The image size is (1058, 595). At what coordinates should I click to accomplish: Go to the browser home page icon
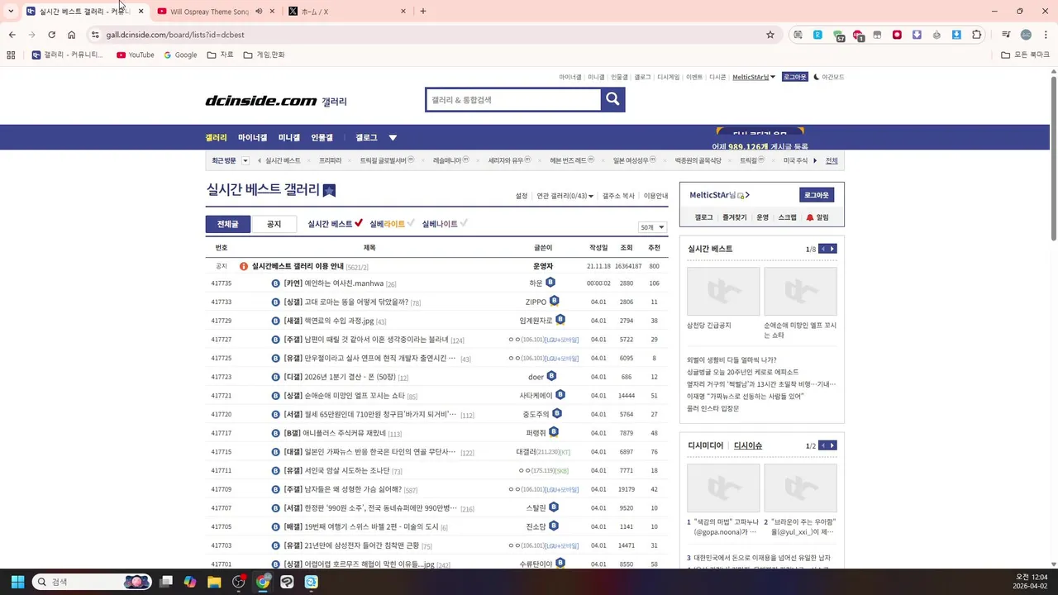[71, 35]
